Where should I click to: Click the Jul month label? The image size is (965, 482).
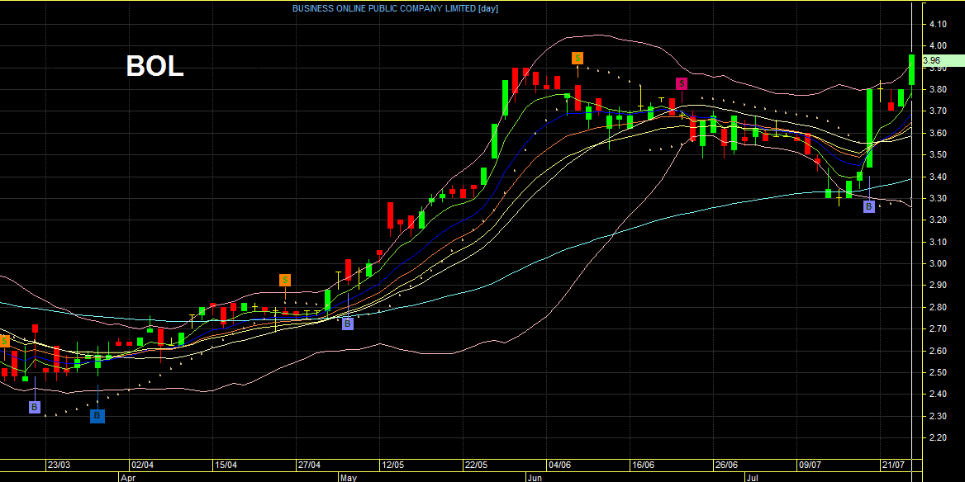pyautogui.click(x=752, y=477)
